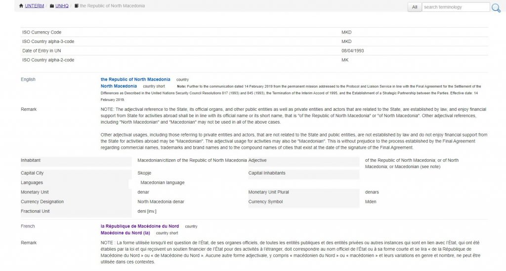506x271 pixels.
Task: Go to the UNHQ breadcrumb link
Action: click(62, 6)
